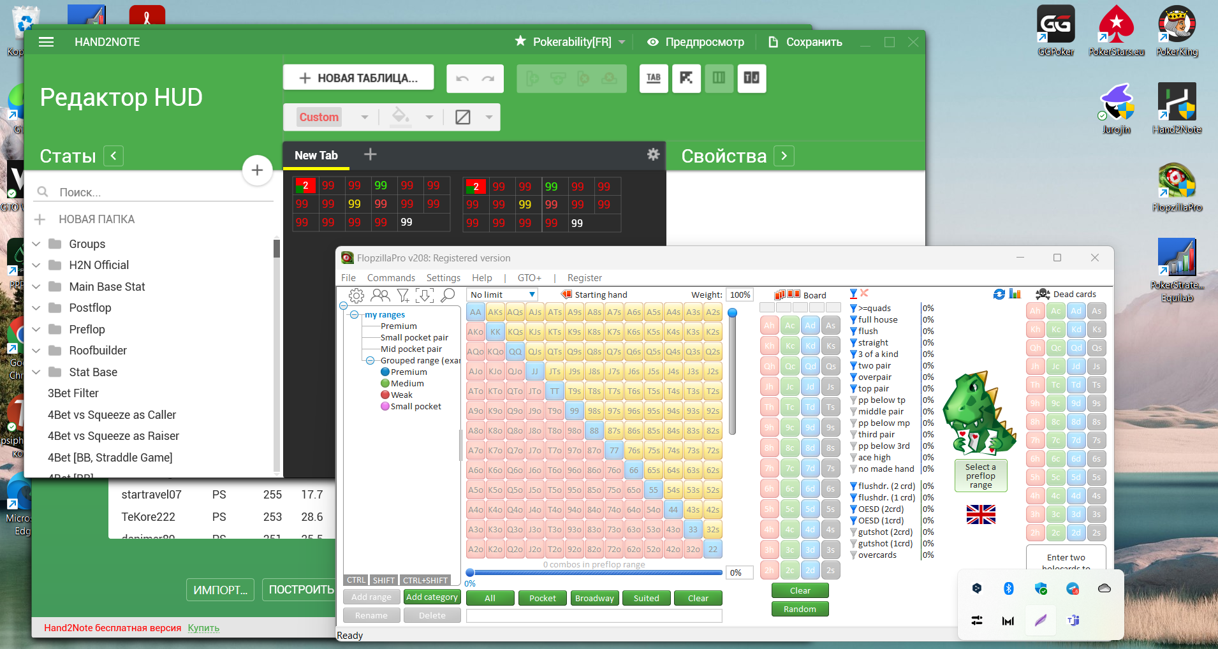Expand the Postflop folder

coord(36,308)
